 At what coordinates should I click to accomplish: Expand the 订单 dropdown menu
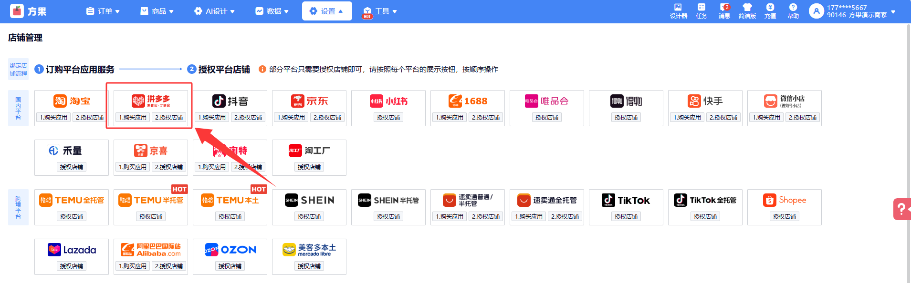[103, 11]
